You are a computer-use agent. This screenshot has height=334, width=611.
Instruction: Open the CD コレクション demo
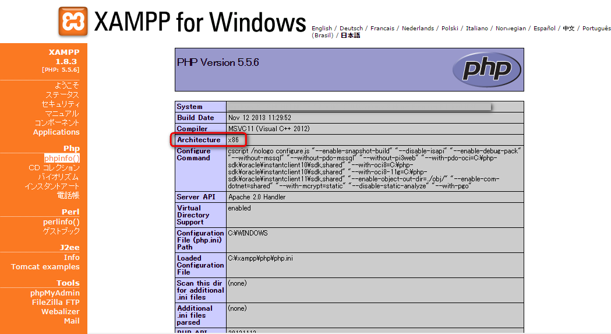pos(54,167)
